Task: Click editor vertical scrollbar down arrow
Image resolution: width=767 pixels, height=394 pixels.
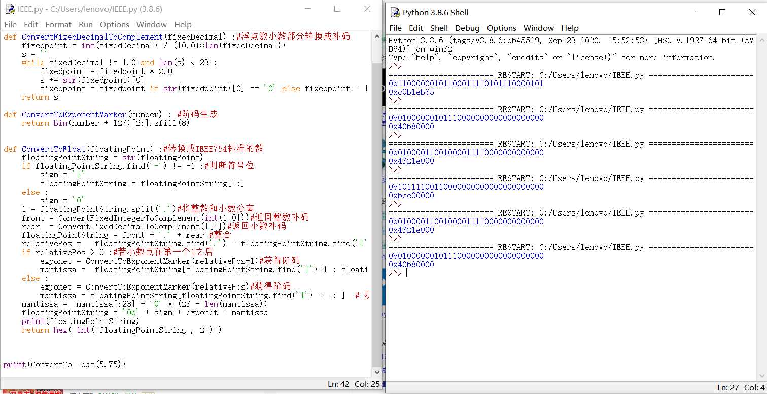Action: point(377,373)
